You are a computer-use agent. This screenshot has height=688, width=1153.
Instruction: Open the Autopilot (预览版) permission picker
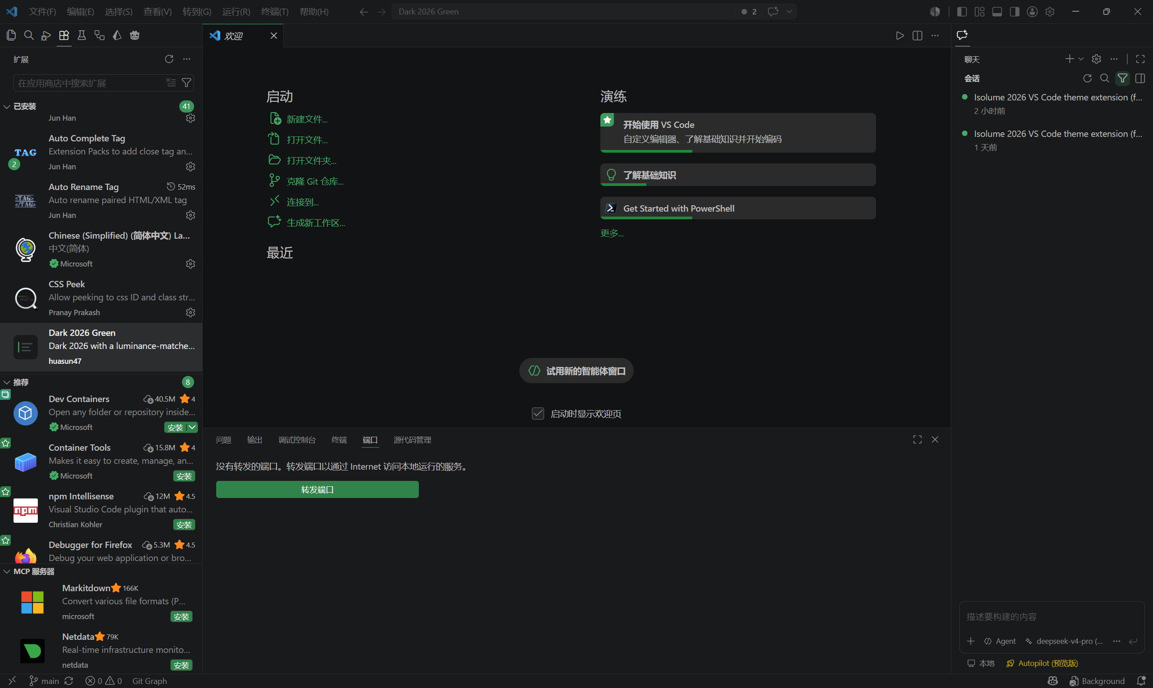tap(1042, 663)
